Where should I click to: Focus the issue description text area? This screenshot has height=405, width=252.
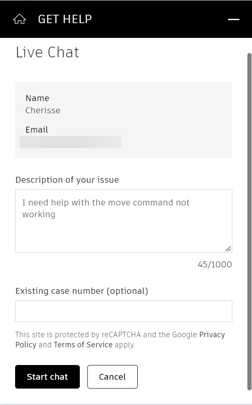click(x=123, y=221)
